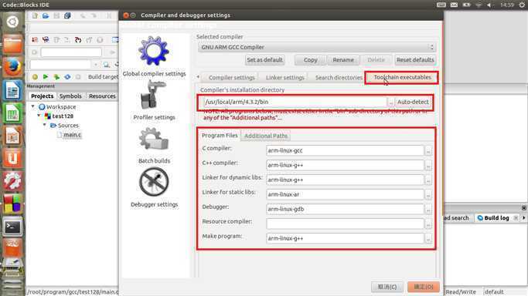
Task: Click the Linker for static libs field
Action: tap(345, 194)
